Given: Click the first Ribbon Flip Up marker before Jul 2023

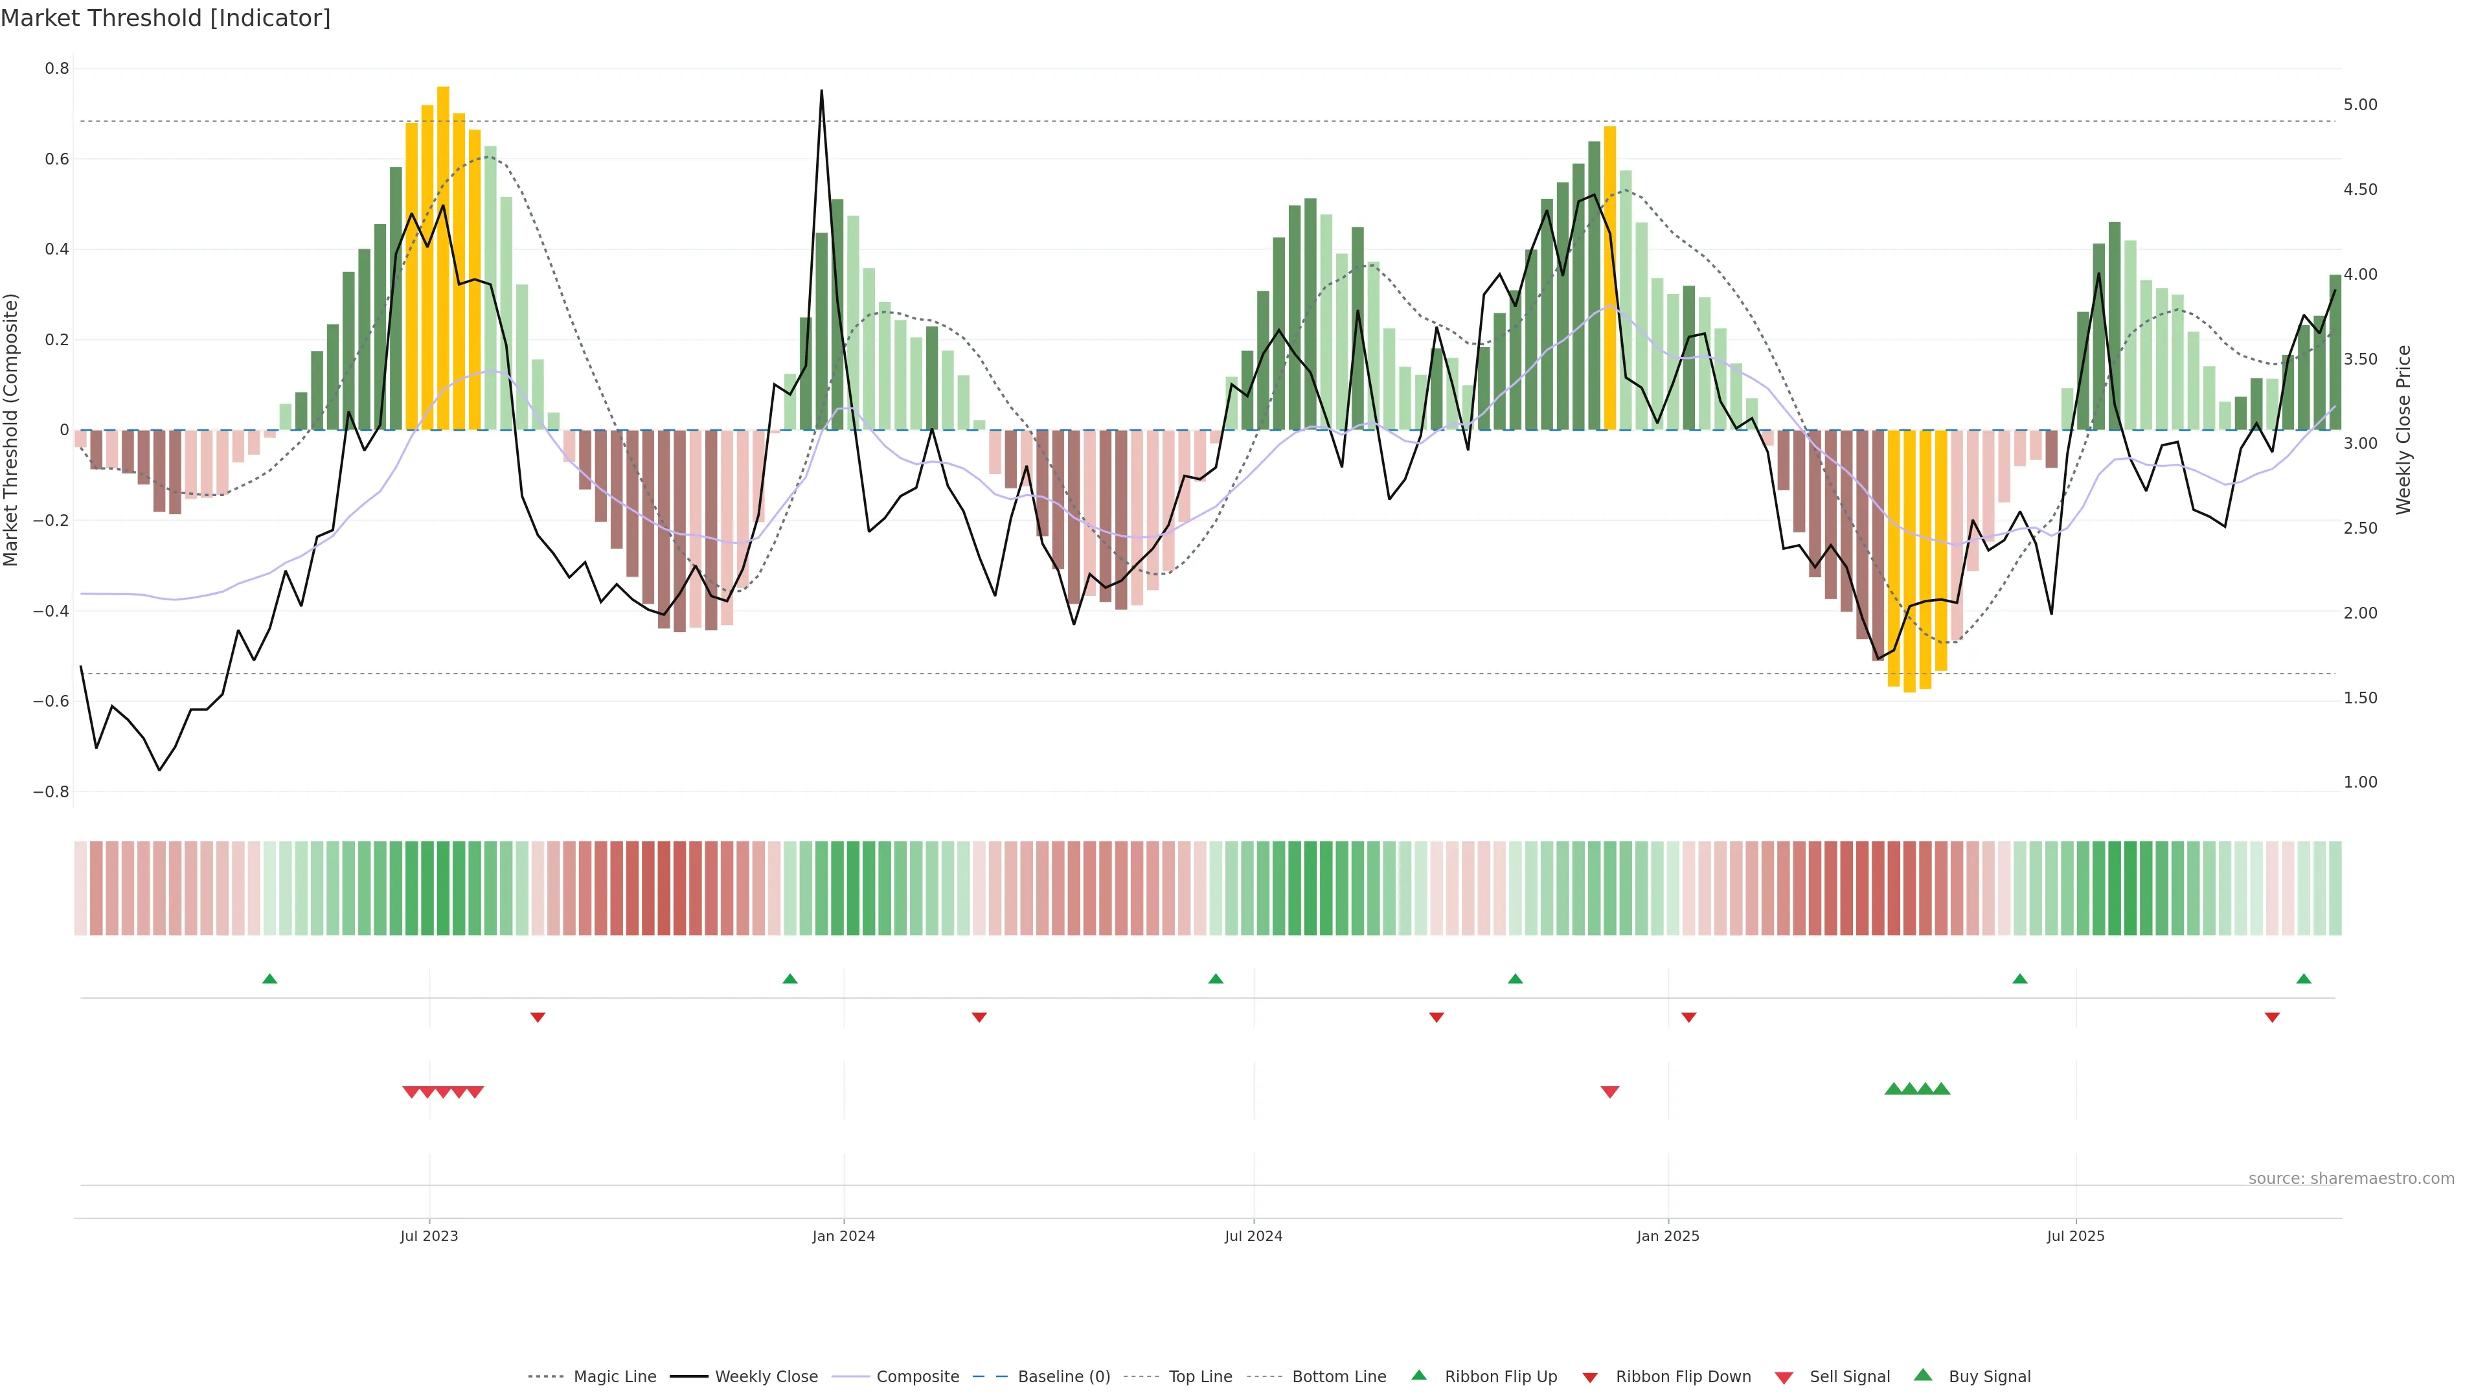Looking at the screenshot, I should point(270,979).
